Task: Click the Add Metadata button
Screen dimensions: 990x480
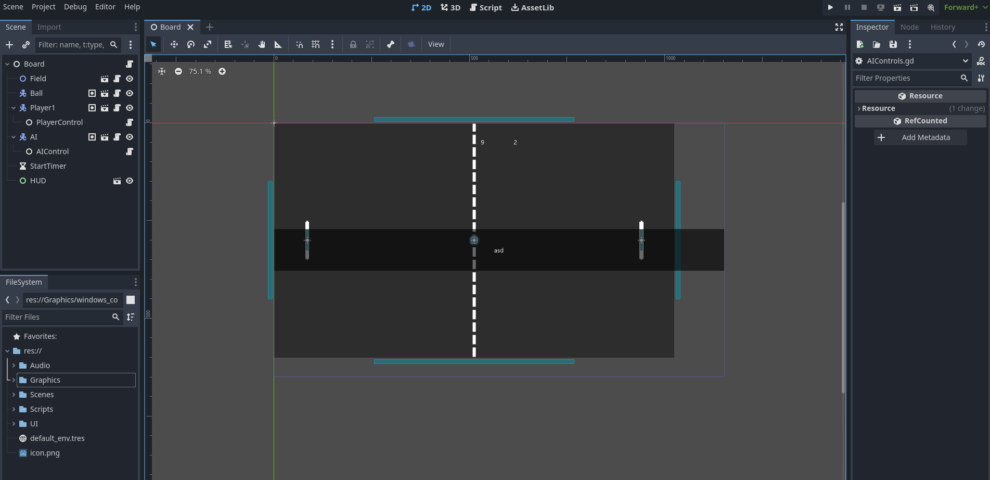Action: coord(920,137)
